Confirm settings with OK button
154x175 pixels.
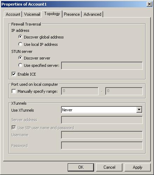point(81,167)
